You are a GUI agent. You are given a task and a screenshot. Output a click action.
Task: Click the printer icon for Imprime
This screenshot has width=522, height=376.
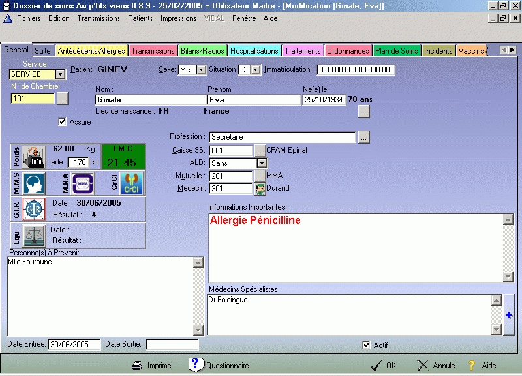pos(137,366)
